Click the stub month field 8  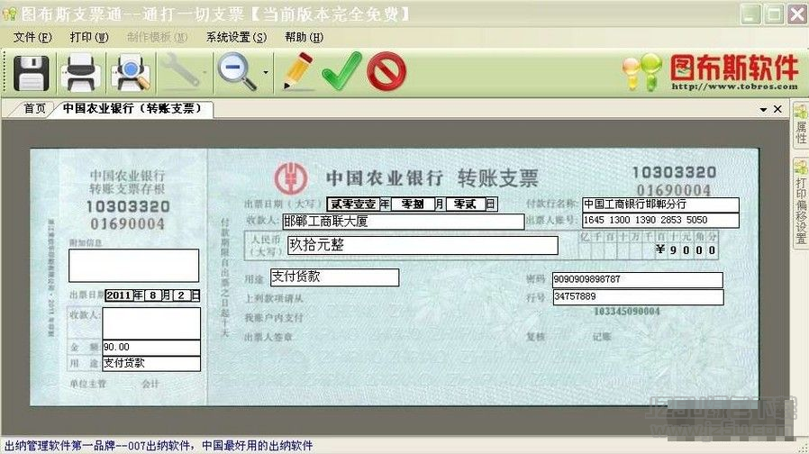coord(153,295)
